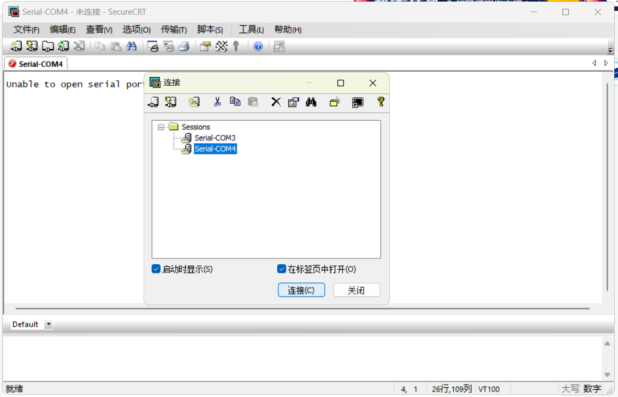Open session Properties icon in Connect dialog
The image size is (618, 397).
[x=293, y=102]
